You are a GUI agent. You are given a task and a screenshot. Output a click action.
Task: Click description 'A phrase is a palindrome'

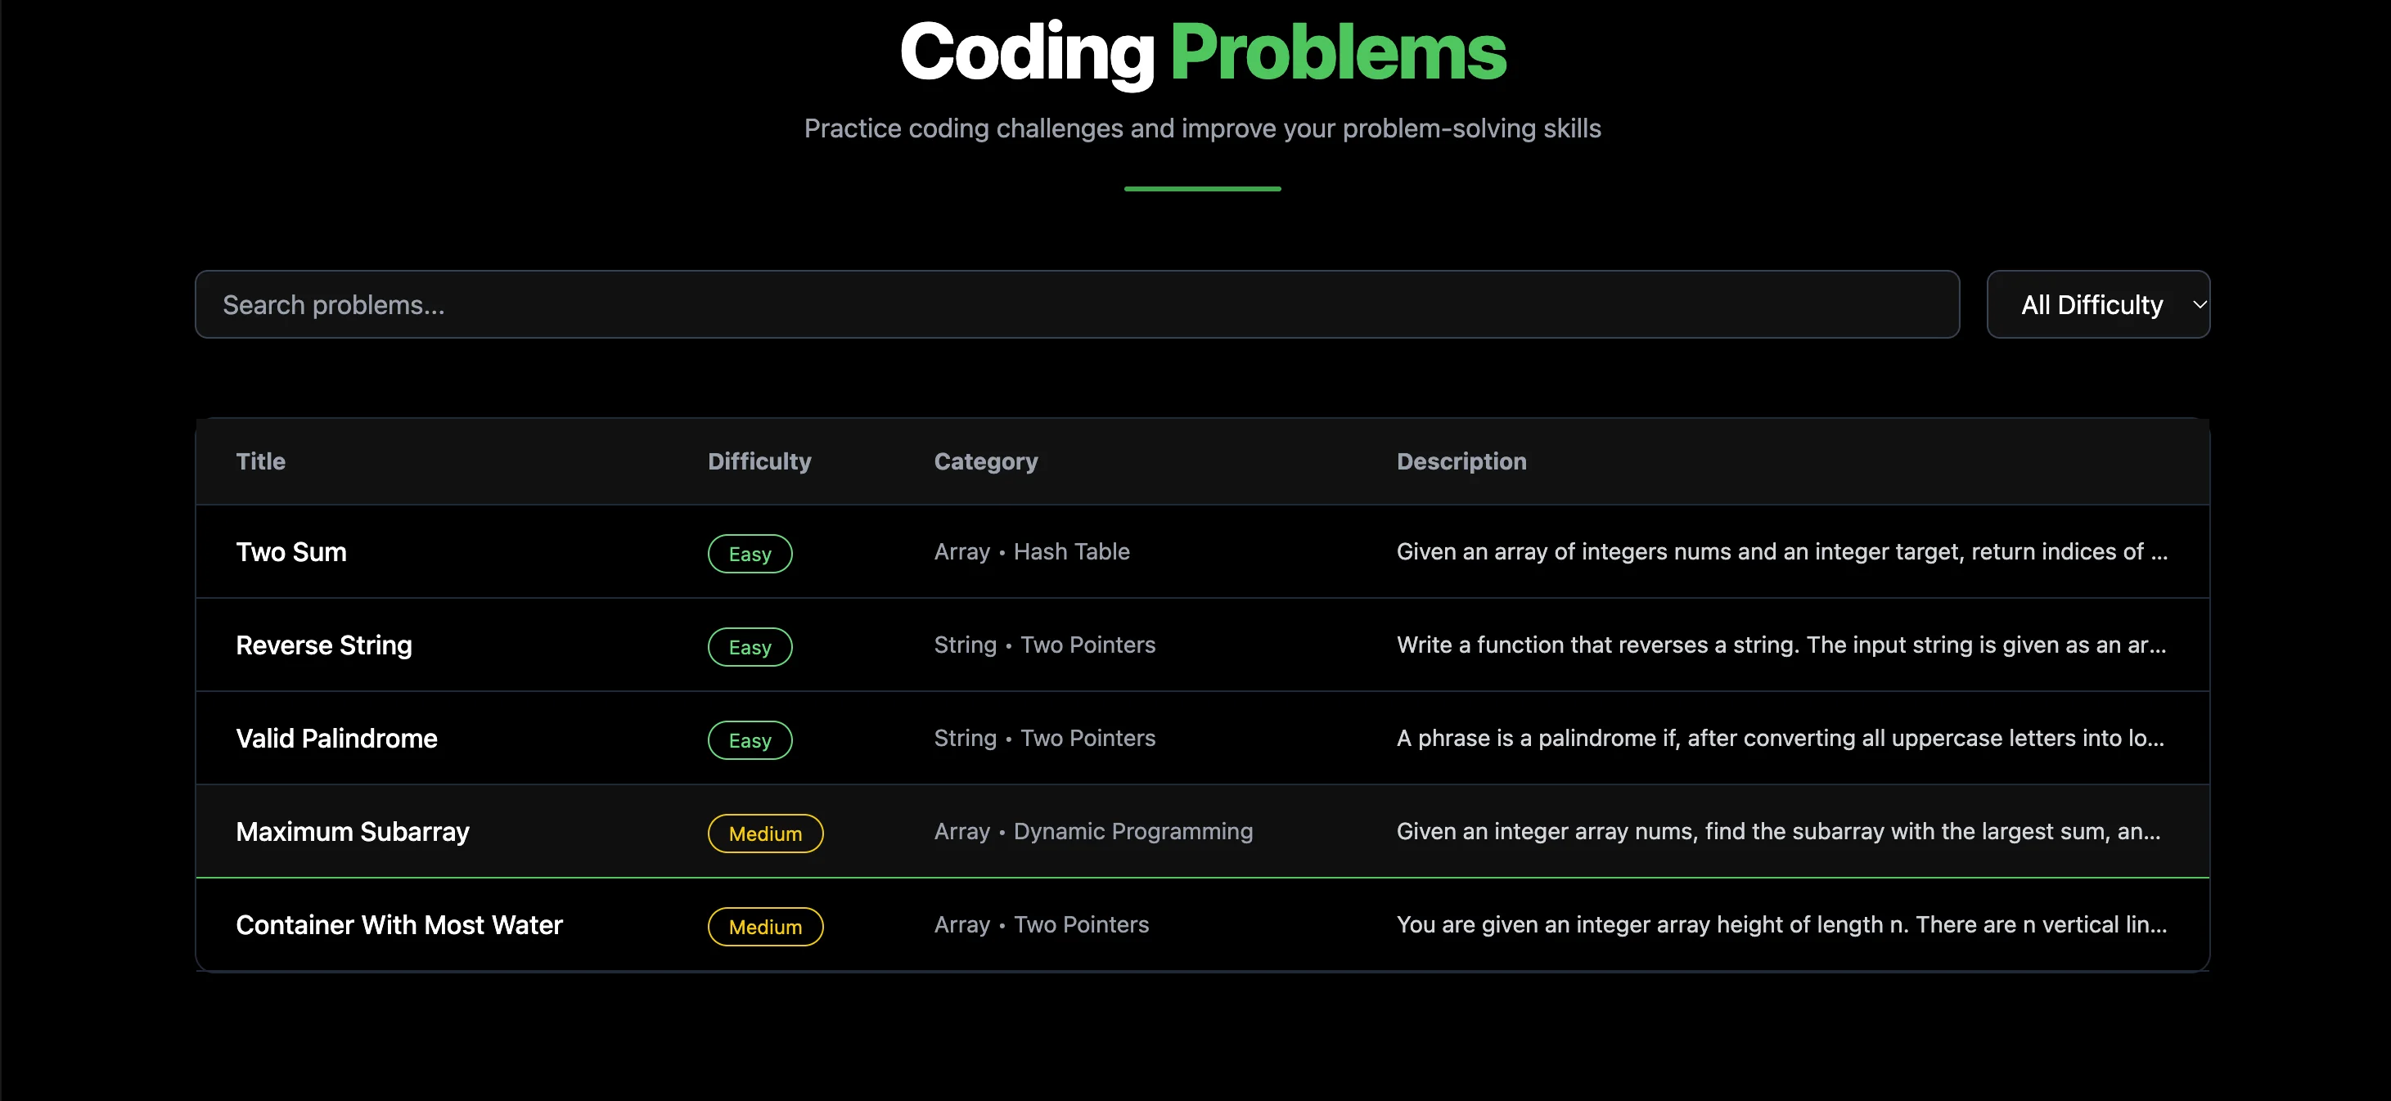pyautogui.click(x=1781, y=739)
